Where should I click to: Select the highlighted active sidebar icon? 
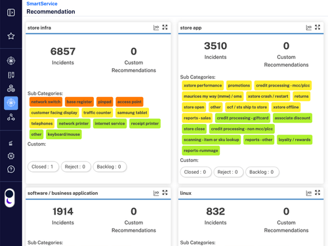click(x=11, y=103)
